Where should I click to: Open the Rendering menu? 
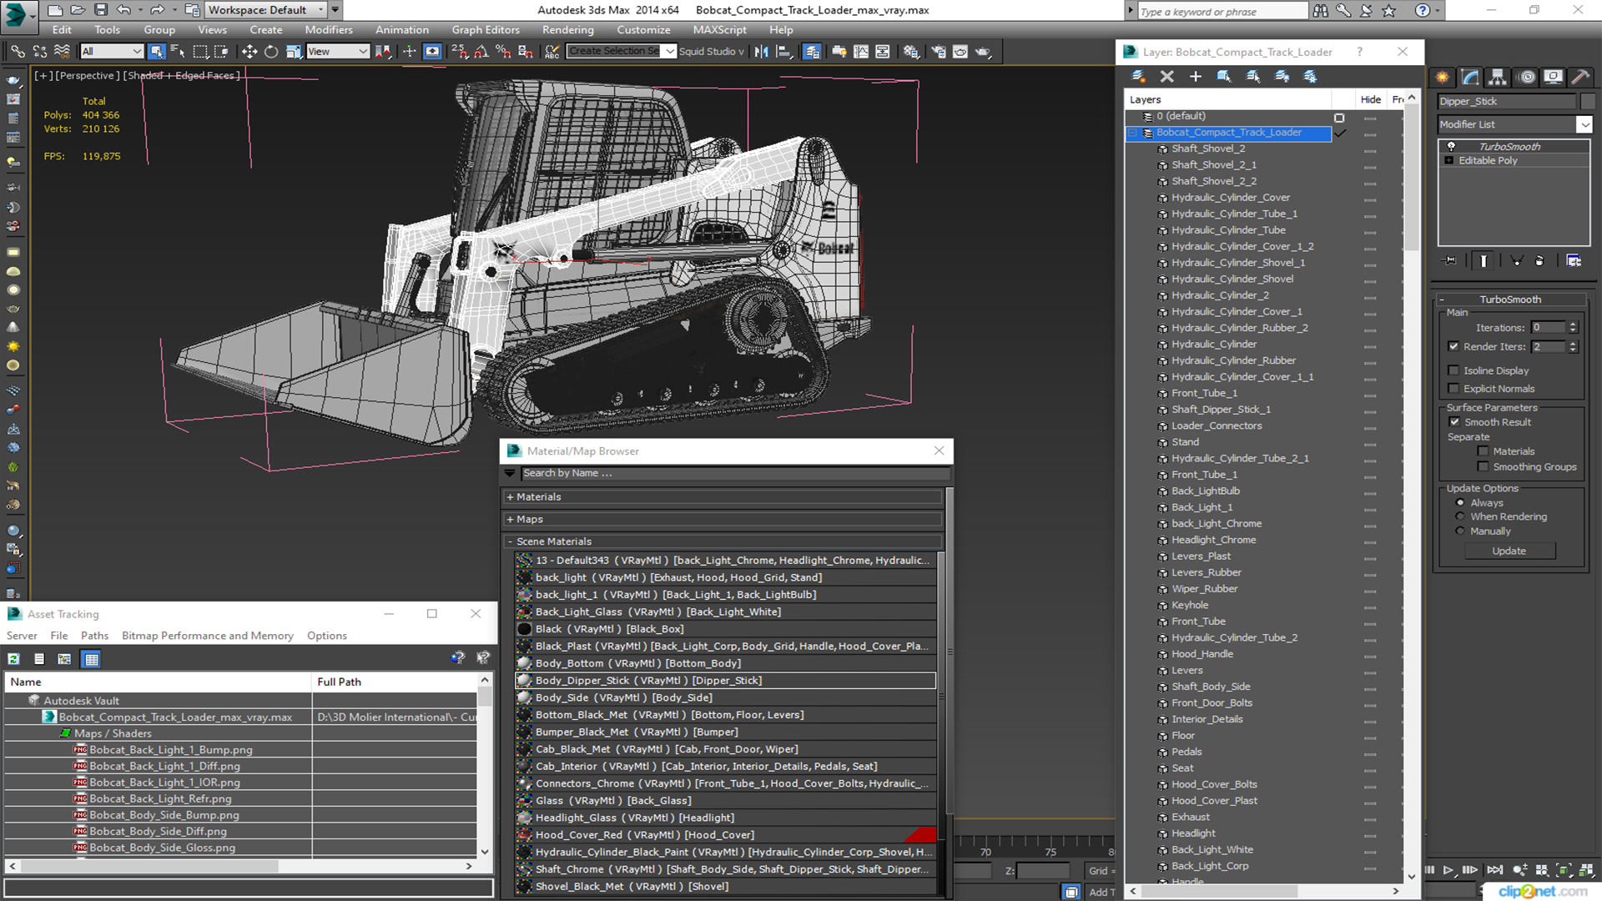click(567, 30)
